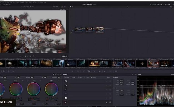Screen dimensions: 174x107
Task: Click the Polygon button in Window panel
Action: point(79,77)
